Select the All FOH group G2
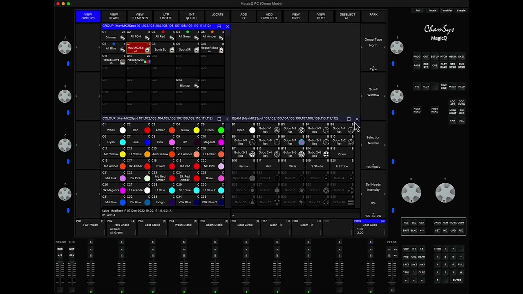This screenshot has height=294, width=523. (139, 36)
